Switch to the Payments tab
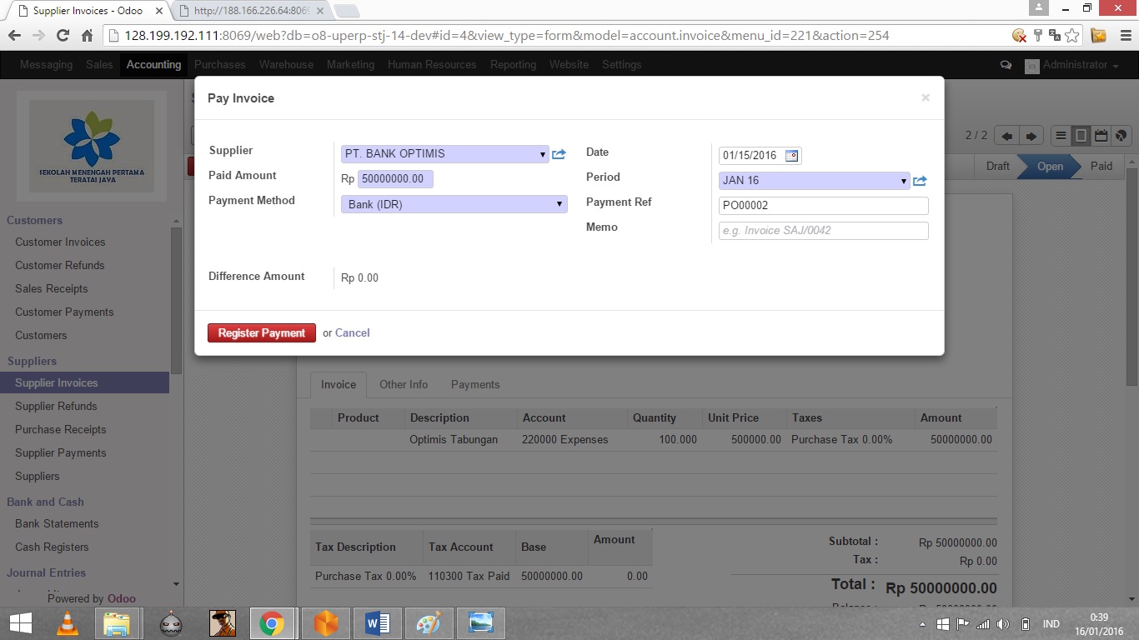The image size is (1139, 640). coord(475,385)
